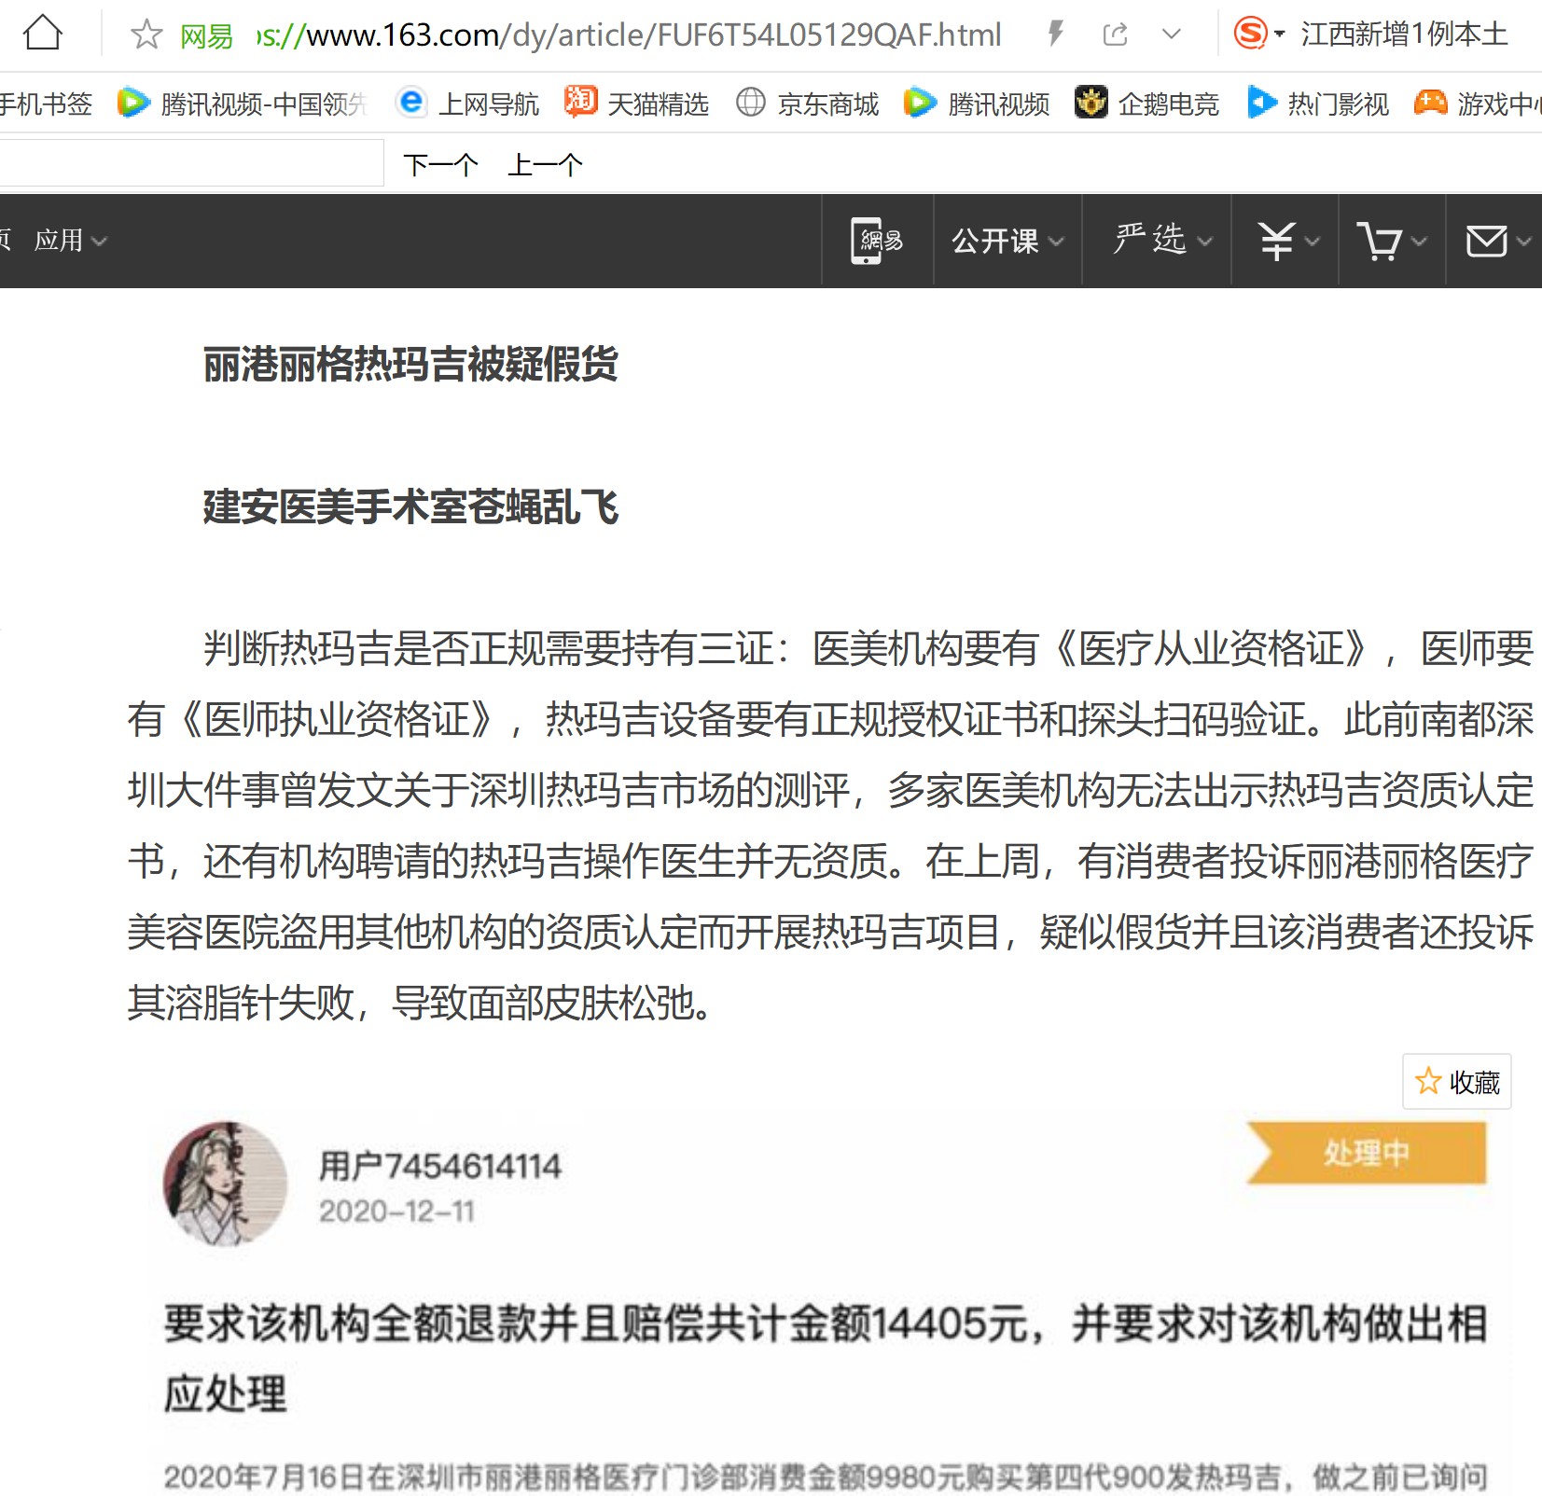Click the 网易 site label in address bar
Screen dimensions: 1542x1496
[207, 36]
